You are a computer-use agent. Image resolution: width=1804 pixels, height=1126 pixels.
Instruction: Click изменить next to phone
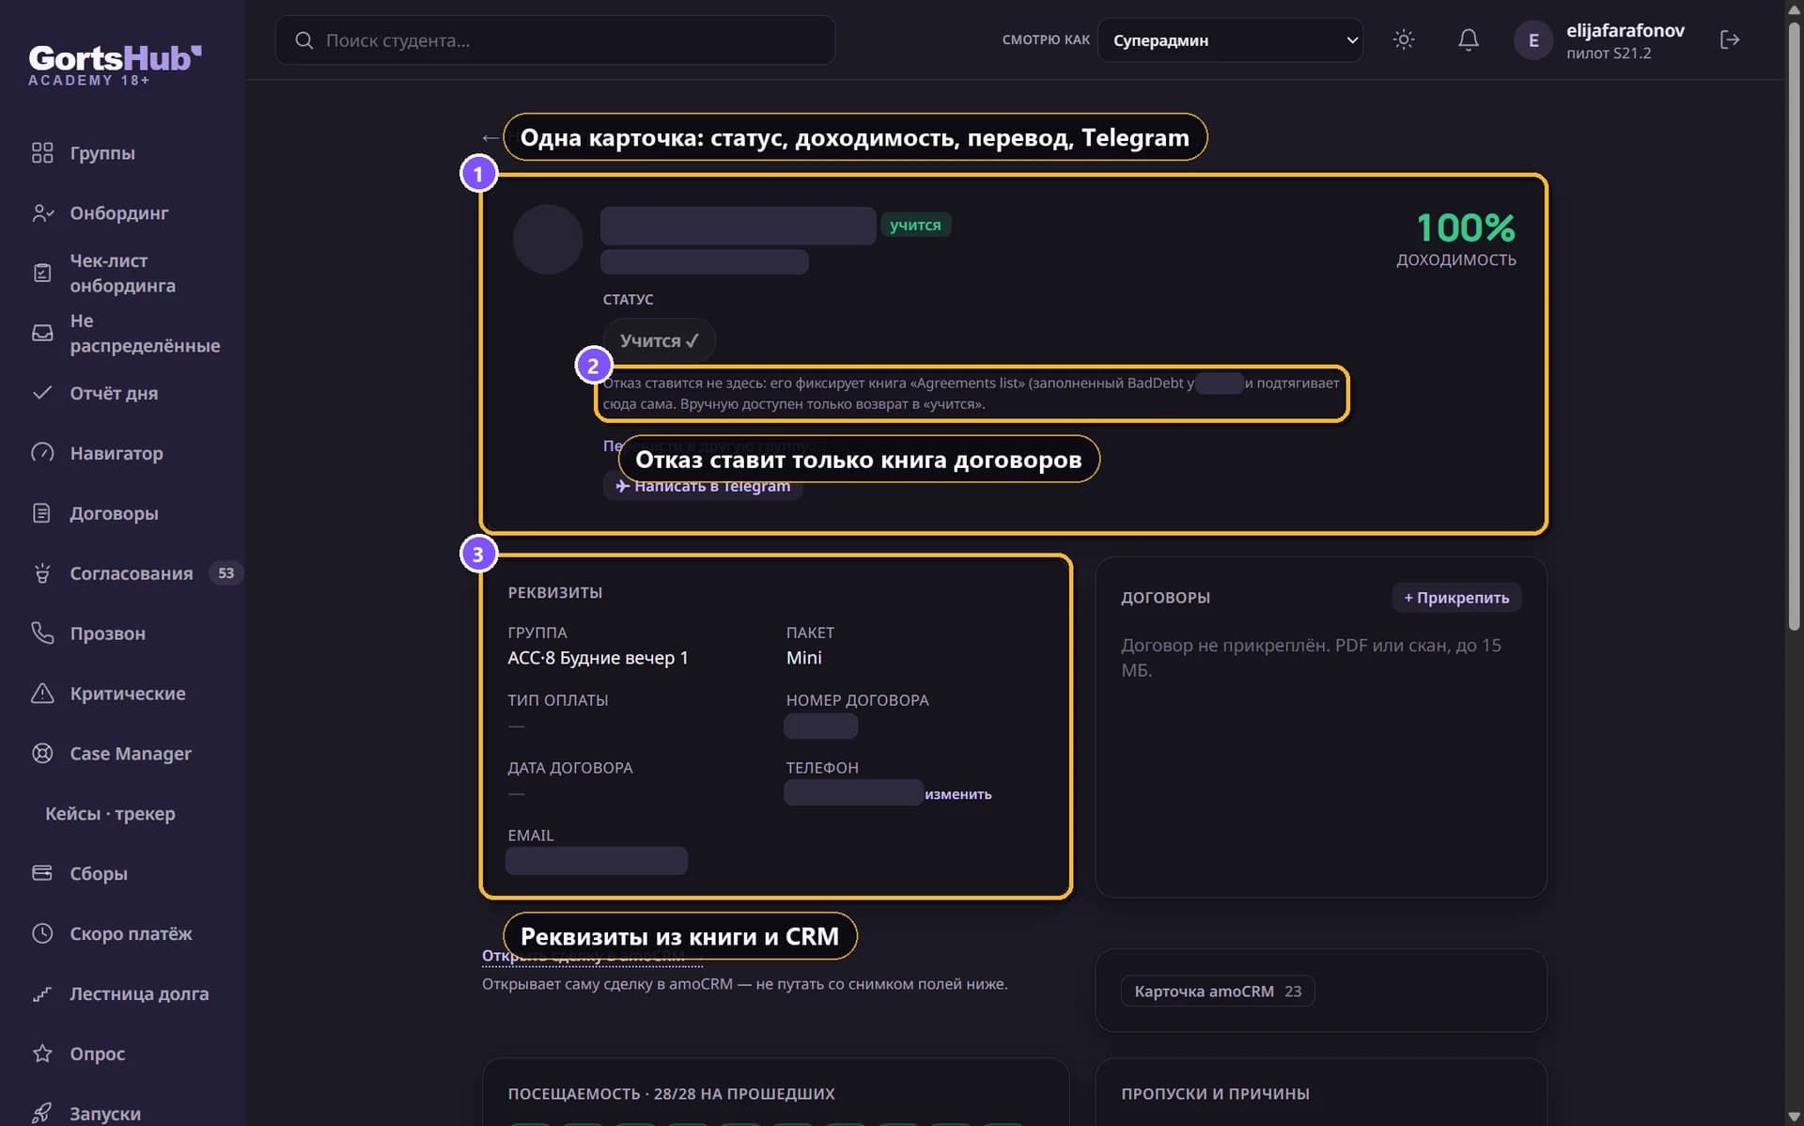(x=957, y=794)
